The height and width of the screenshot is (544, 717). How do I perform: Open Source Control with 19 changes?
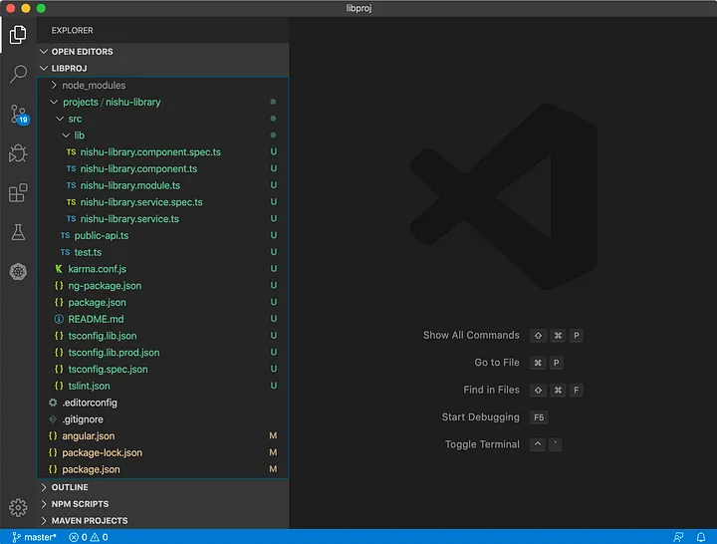(18, 114)
